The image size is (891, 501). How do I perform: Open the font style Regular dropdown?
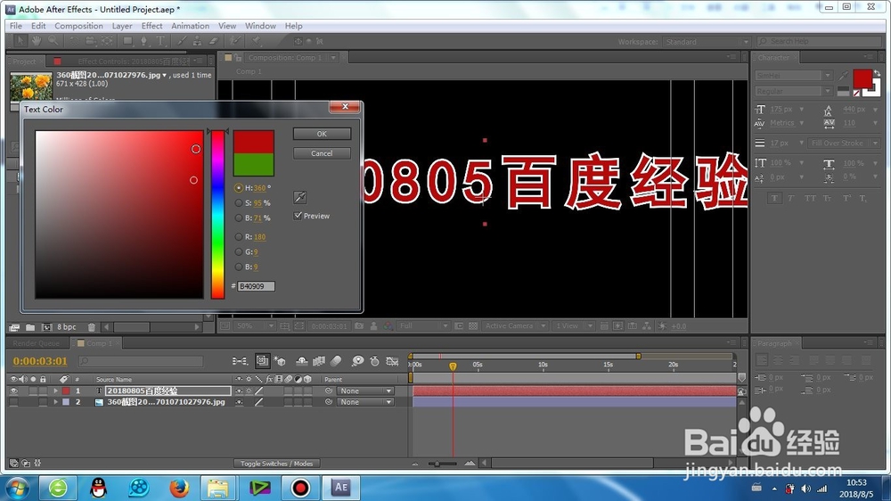tap(793, 91)
